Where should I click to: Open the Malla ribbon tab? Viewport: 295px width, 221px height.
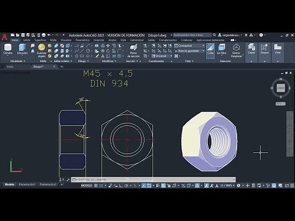pos(53,40)
